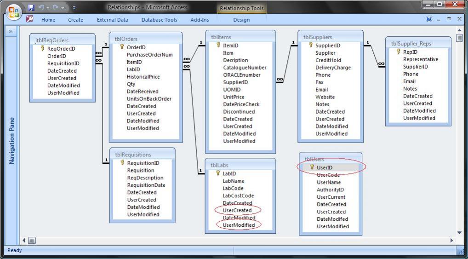Select ReqOrderID key field in jtblReqOrders
468x259 pixels.
61,49
